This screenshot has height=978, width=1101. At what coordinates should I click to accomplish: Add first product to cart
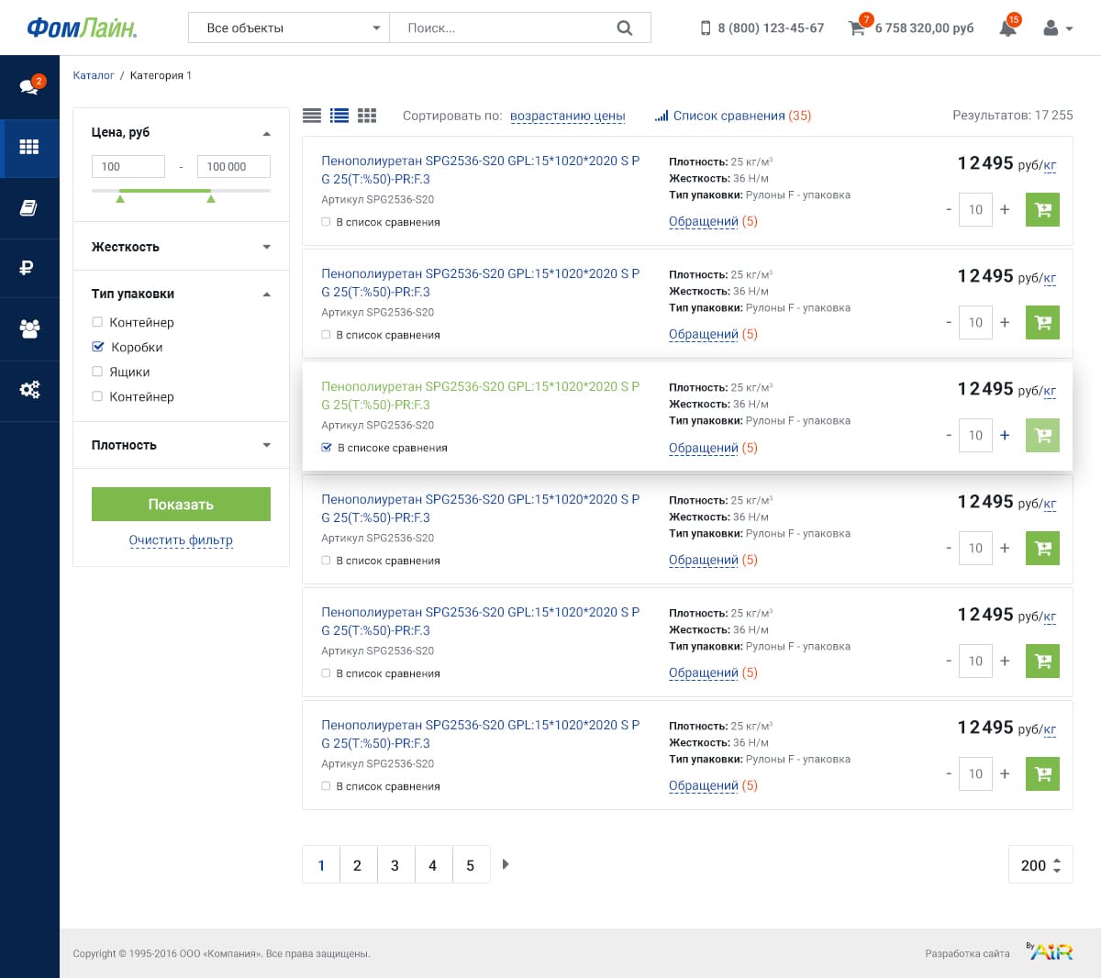pos(1042,209)
